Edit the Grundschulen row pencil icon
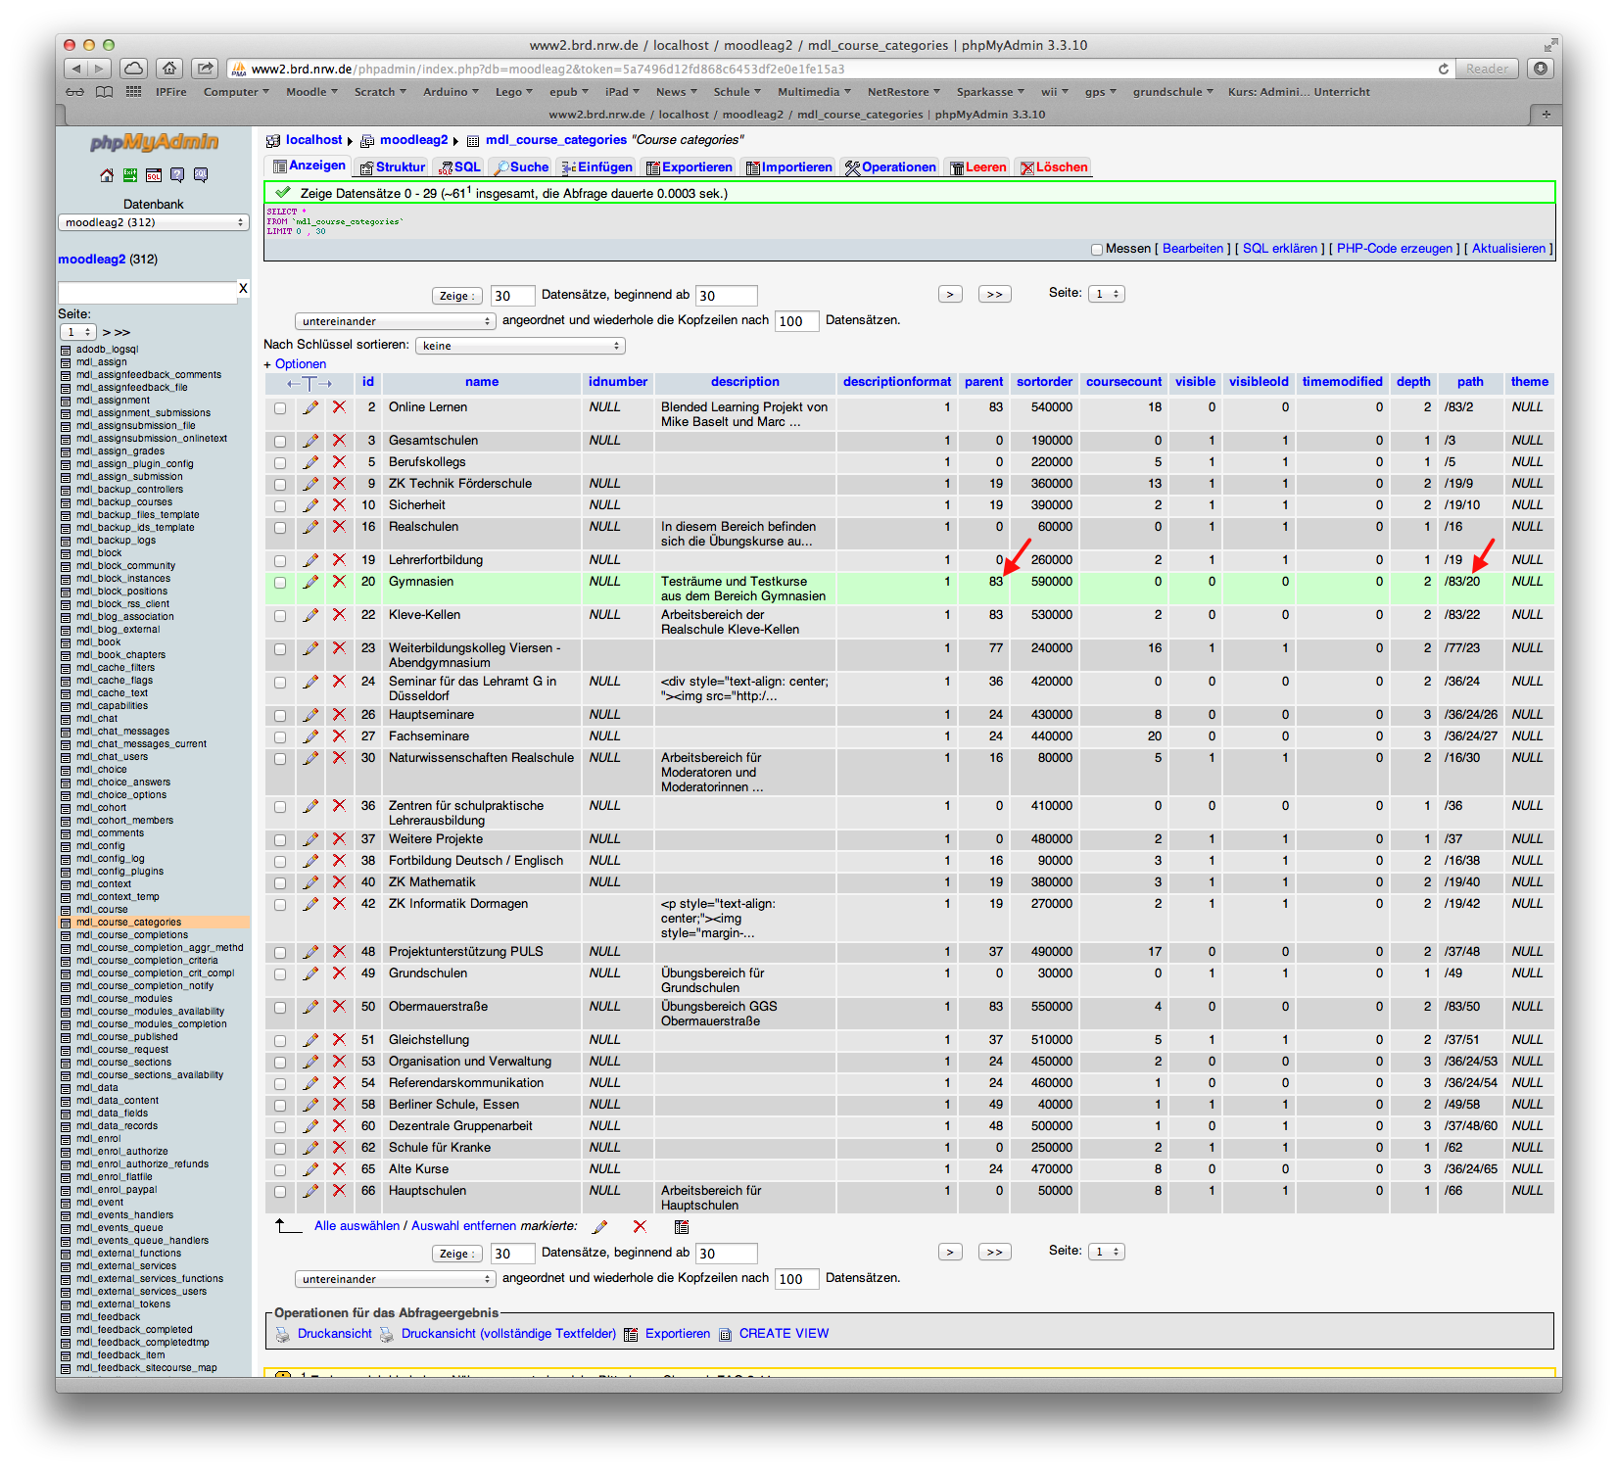The width and height of the screenshot is (1618, 1470). 310,973
